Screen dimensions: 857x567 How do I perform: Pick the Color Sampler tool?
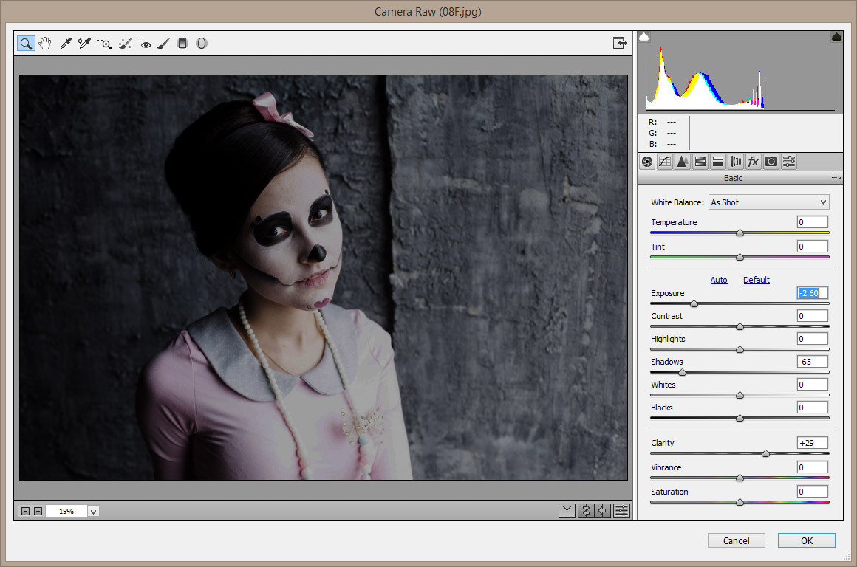[83, 44]
